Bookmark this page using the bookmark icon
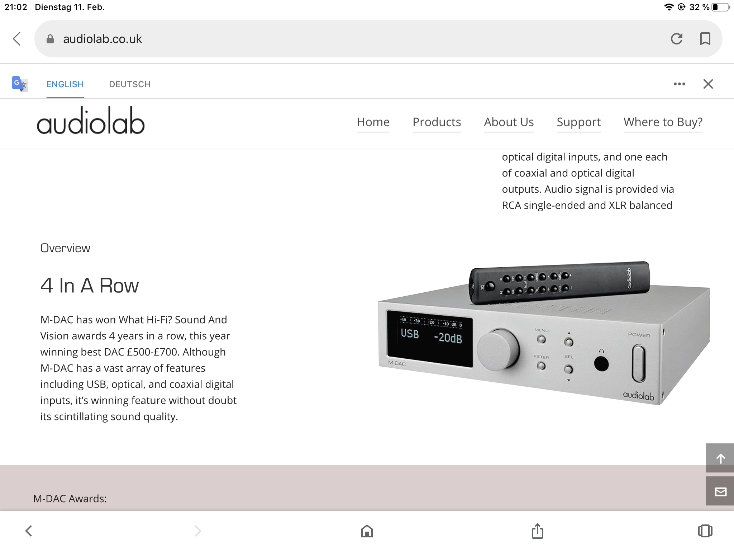 pyautogui.click(x=705, y=39)
